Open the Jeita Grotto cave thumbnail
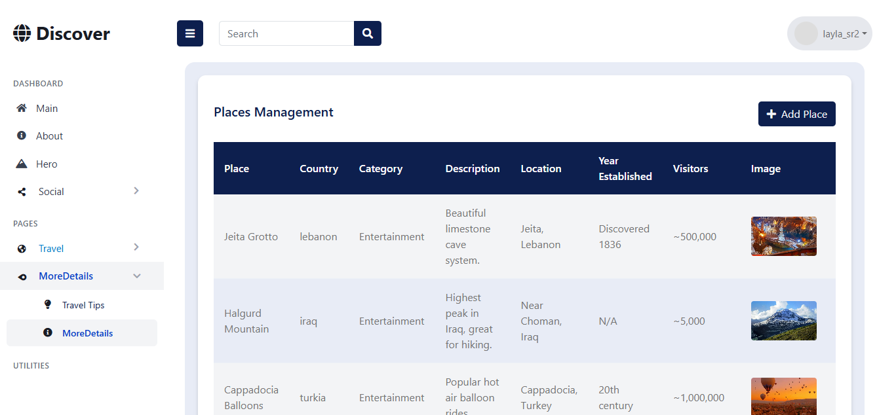This screenshot has height=415, width=877. click(783, 236)
